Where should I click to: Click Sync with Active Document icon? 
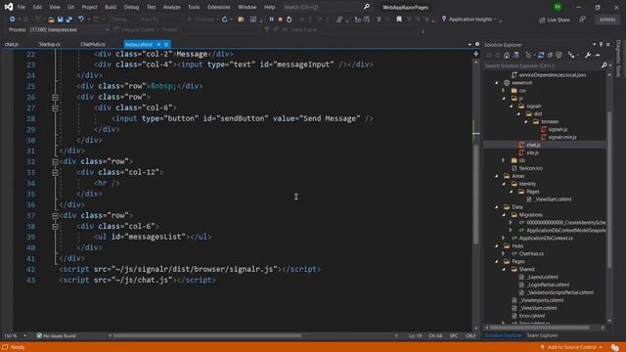tap(541, 55)
